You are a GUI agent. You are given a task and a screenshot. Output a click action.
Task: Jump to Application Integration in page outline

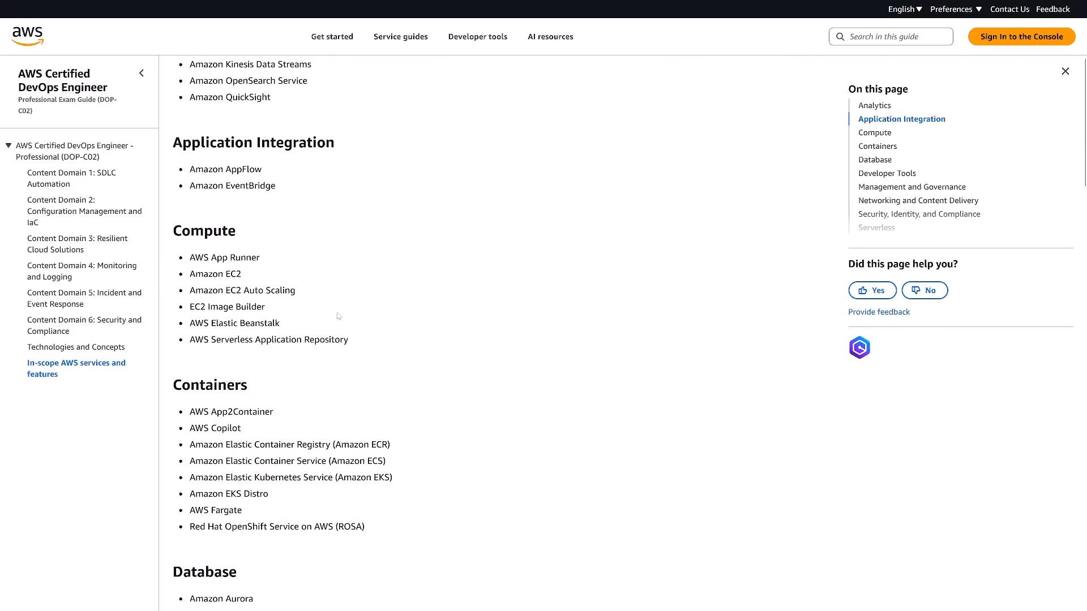(901, 119)
